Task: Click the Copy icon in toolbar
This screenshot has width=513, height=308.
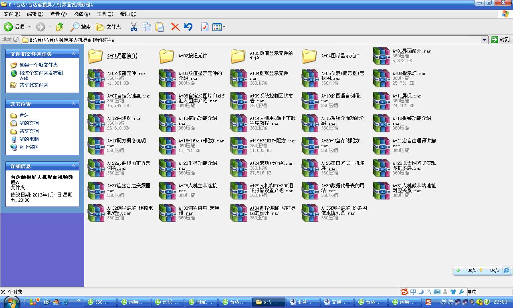Action: tap(147, 27)
